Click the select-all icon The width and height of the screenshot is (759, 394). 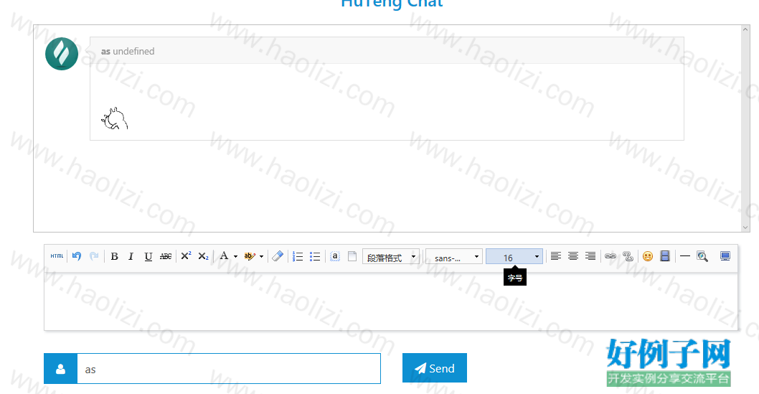pyautogui.click(x=334, y=256)
